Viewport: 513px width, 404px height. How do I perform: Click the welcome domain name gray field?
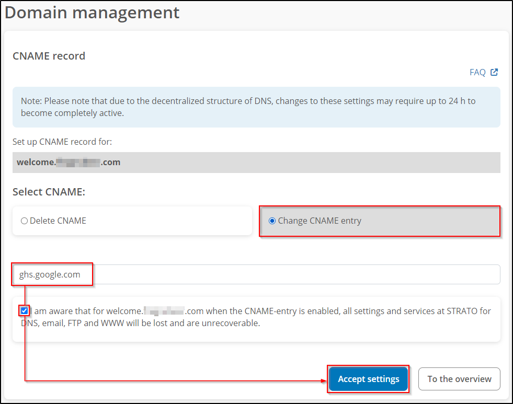[x=256, y=163]
